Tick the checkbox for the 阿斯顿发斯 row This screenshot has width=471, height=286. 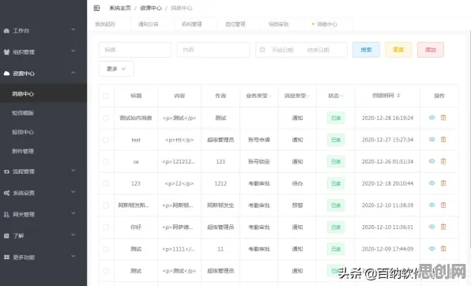pyautogui.click(x=106, y=205)
